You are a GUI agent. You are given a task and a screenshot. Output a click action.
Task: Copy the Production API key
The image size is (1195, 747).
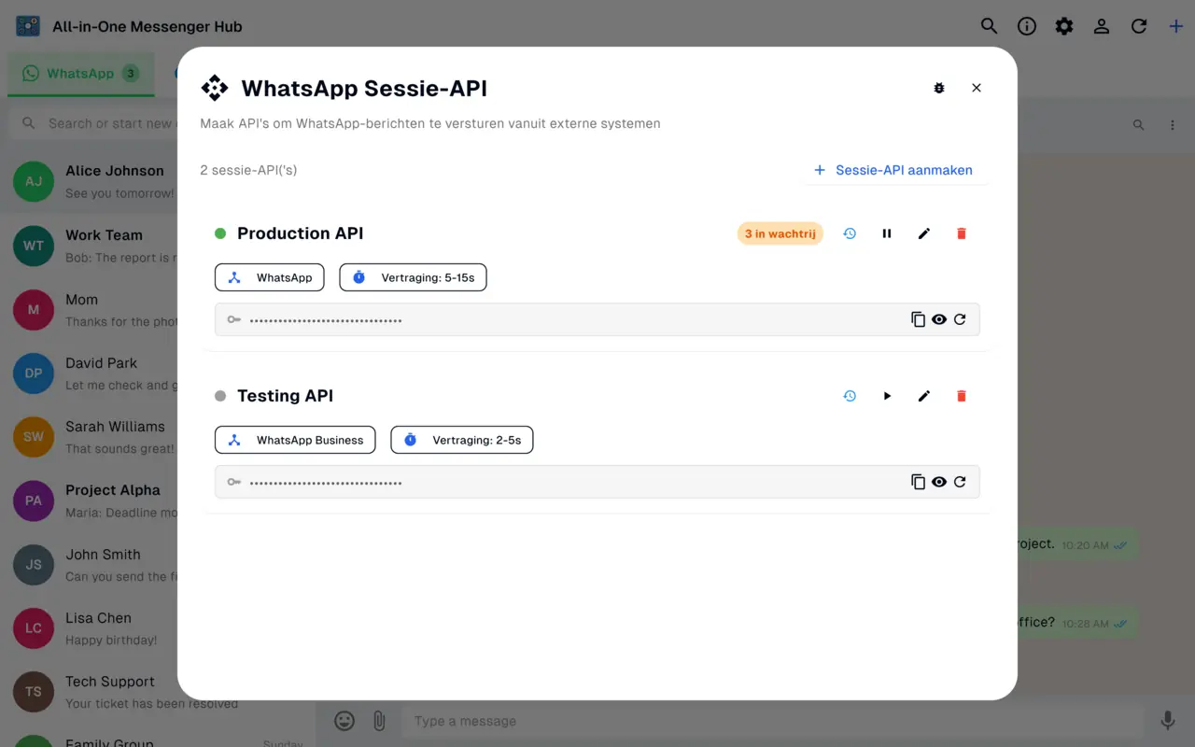click(919, 319)
